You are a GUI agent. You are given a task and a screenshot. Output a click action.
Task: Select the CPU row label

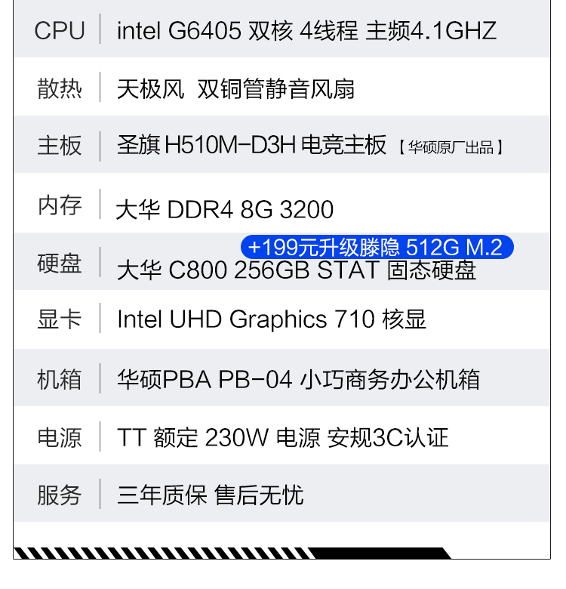coord(60,31)
